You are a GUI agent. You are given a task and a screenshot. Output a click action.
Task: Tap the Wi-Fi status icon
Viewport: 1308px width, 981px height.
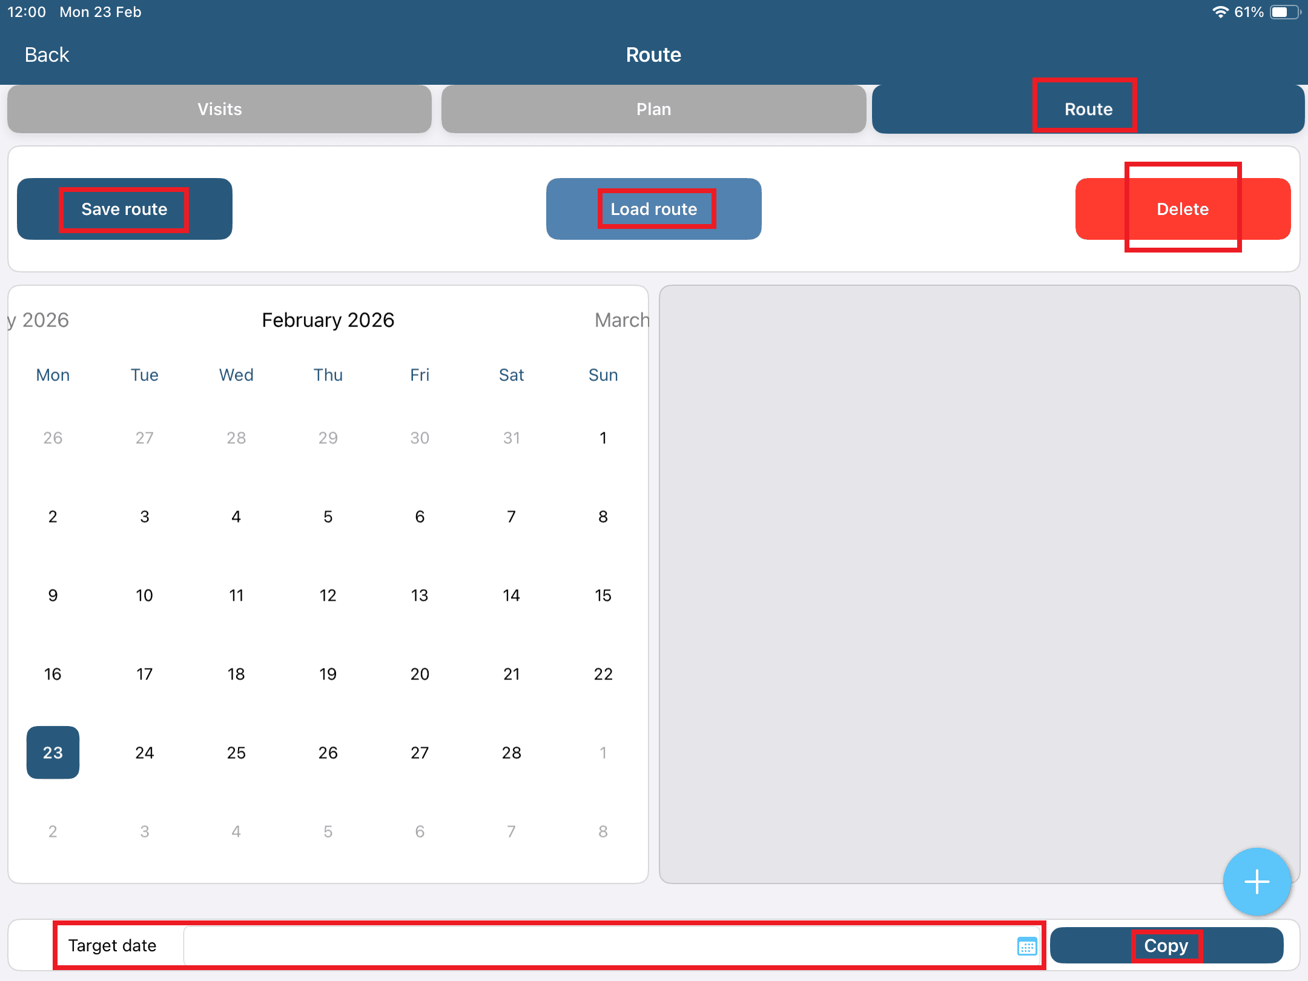(x=1220, y=12)
